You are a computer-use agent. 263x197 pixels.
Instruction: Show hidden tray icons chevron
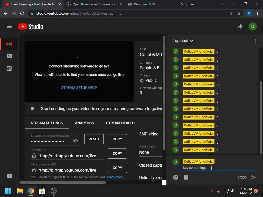tap(211, 191)
